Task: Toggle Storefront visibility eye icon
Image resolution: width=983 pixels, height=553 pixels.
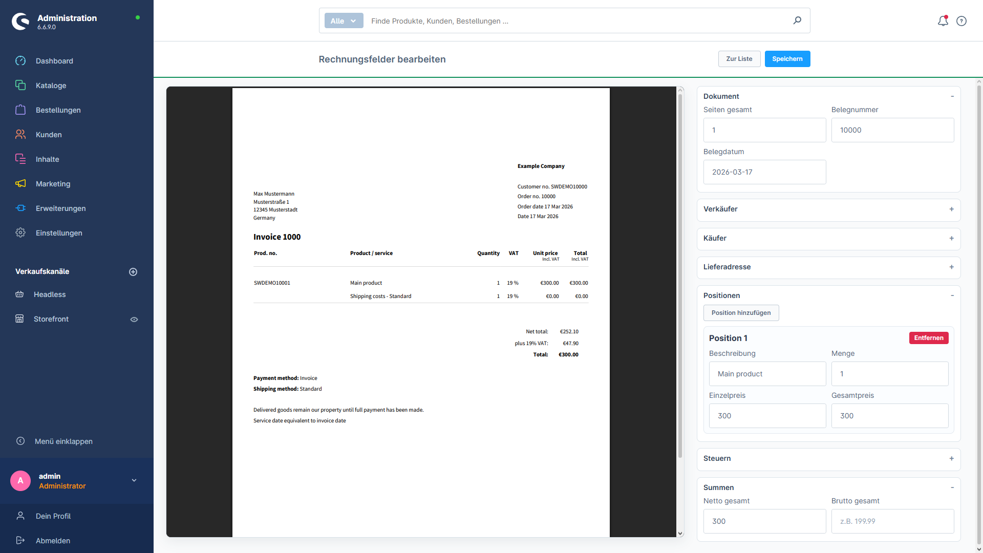Action: pyautogui.click(x=134, y=319)
